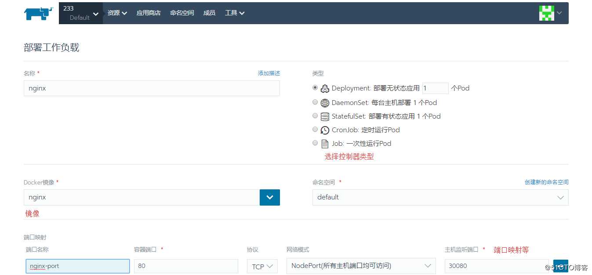Select the Deployment radio button
Viewport: 592px width, 275px height.
click(x=315, y=88)
